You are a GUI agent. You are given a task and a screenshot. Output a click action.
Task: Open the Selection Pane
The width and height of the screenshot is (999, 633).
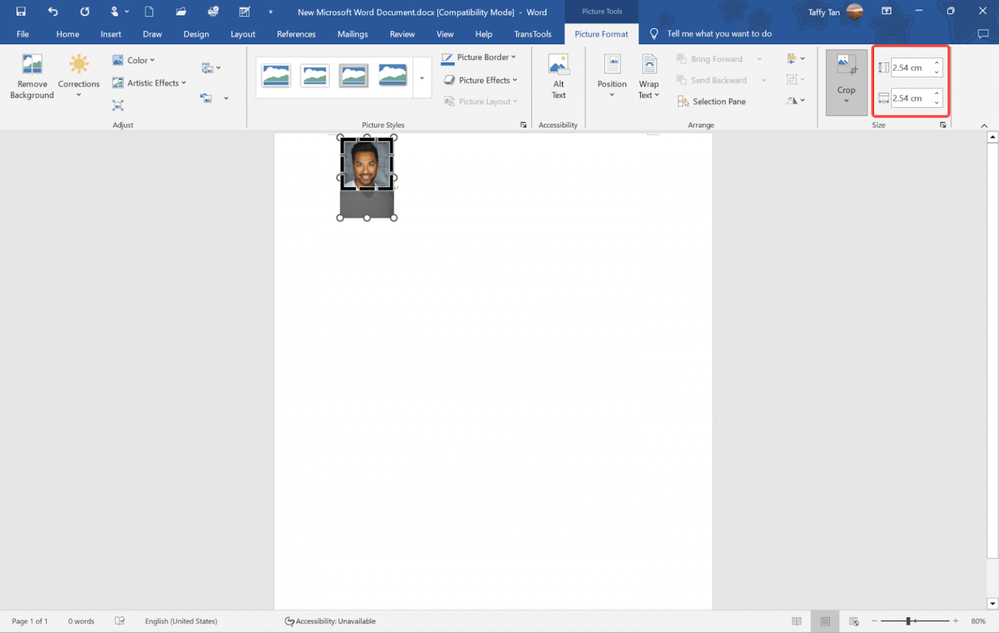click(712, 101)
